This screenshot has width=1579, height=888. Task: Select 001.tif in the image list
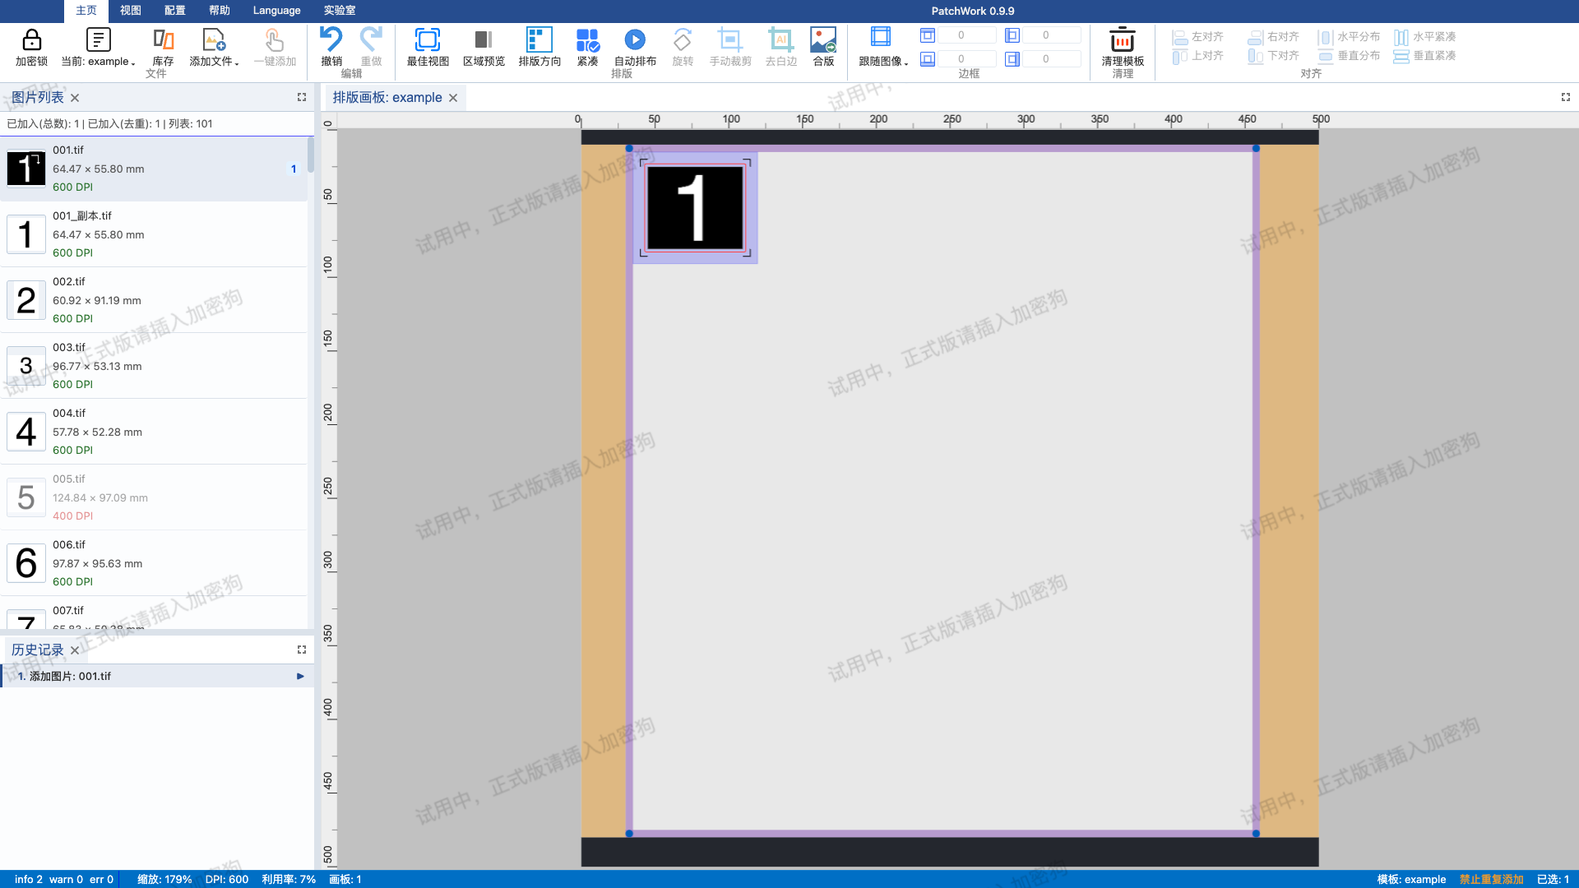click(x=154, y=169)
